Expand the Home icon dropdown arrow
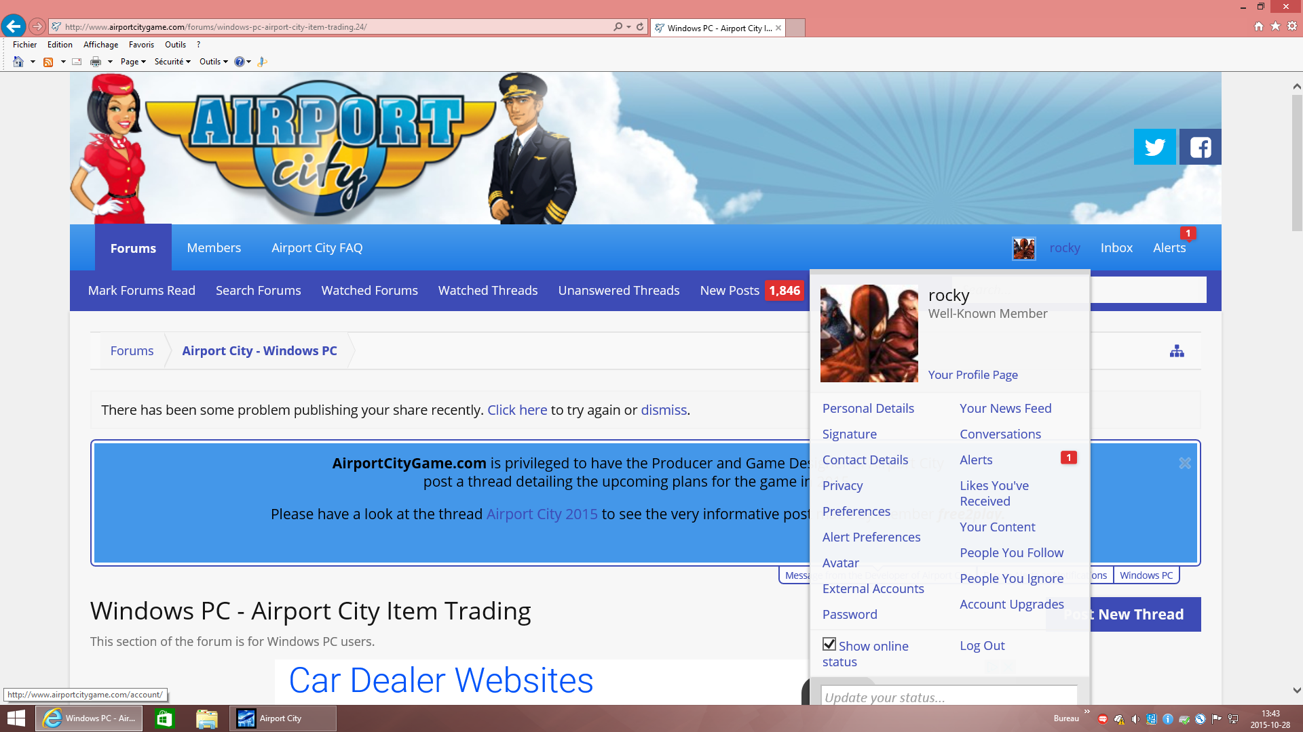1303x732 pixels. 33,62
